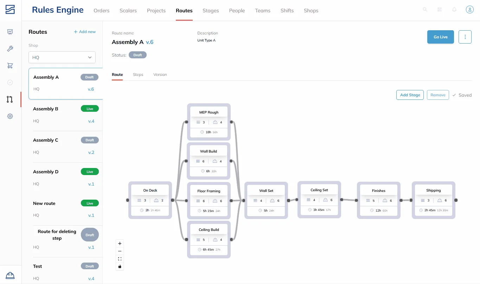Open the notifications bell icon
Viewport: 480px width, 284px height.
454,9
